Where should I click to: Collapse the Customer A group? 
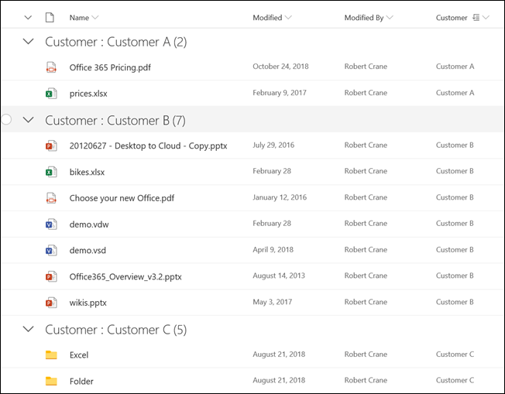click(x=29, y=41)
